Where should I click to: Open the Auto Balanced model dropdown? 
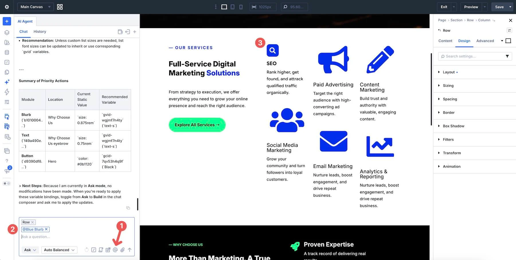59,250
